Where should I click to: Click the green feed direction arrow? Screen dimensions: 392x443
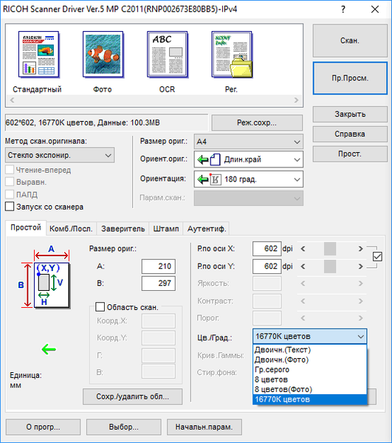(49, 349)
